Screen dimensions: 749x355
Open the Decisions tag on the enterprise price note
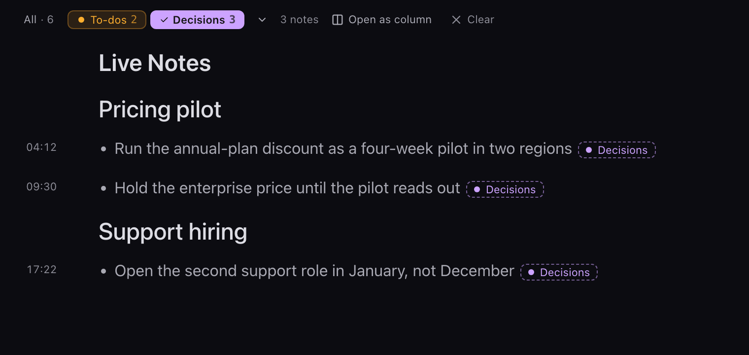505,189
